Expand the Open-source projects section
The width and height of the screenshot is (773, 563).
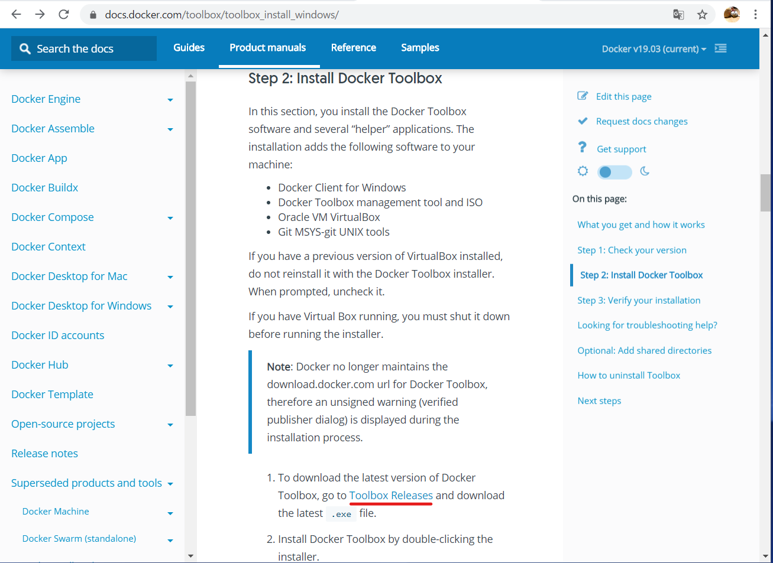[170, 425]
